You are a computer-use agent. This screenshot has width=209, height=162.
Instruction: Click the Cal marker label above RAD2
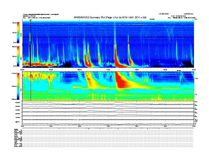pyautogui.click(x=30, y=20)
